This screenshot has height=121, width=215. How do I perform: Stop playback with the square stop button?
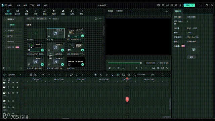(x=123, y=68)
